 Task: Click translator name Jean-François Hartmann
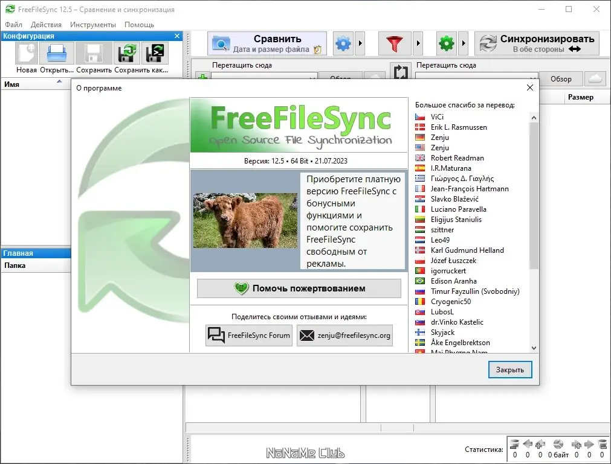click(470, 189)
